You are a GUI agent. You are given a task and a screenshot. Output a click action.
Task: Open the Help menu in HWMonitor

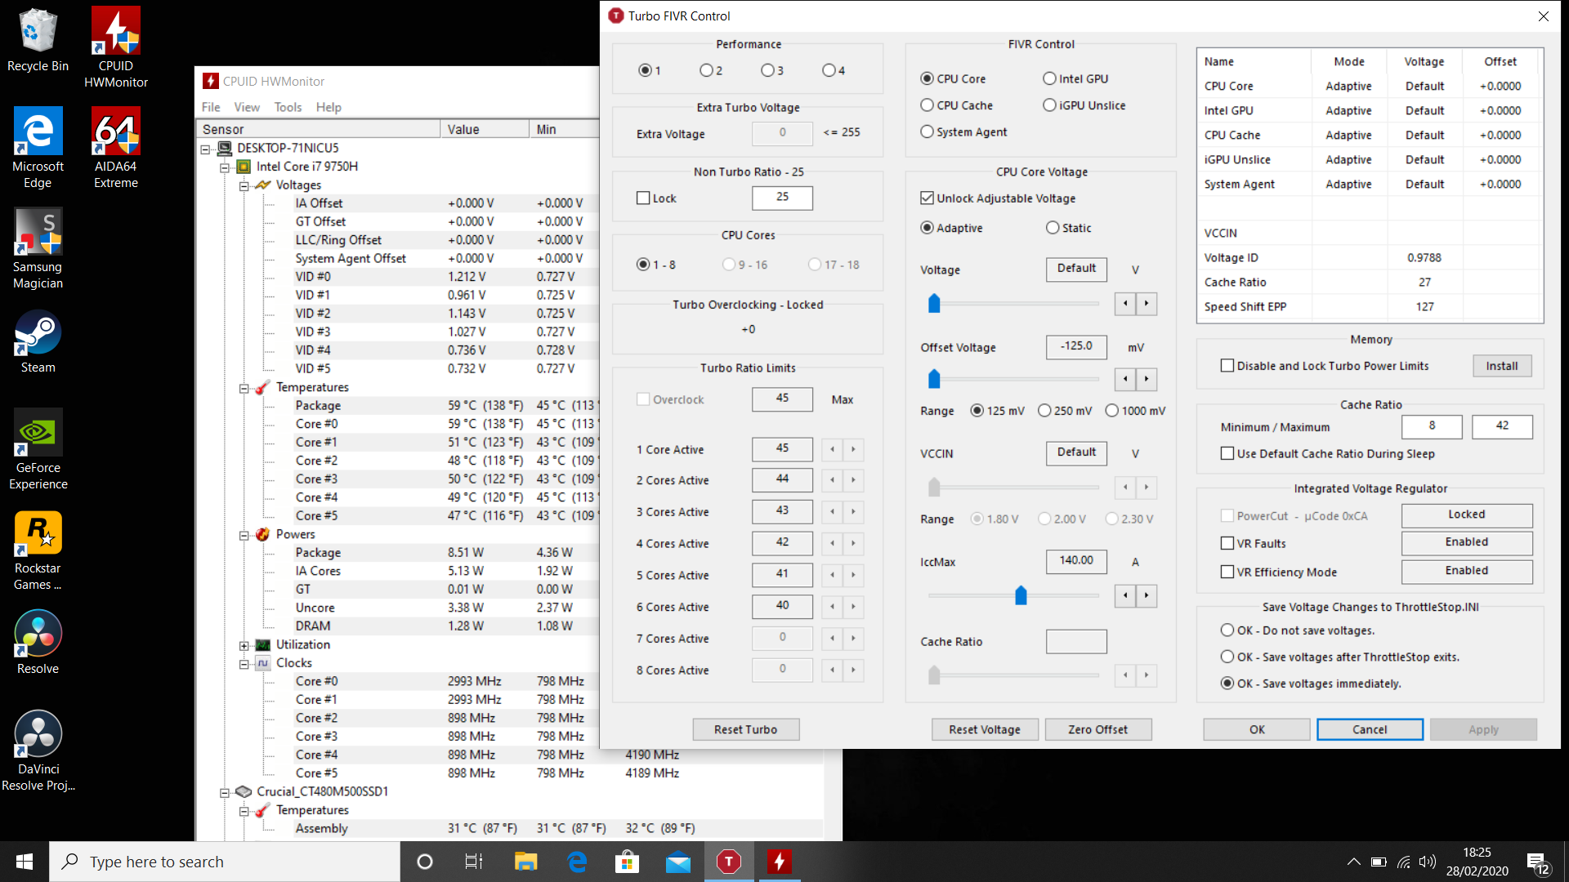[329, 107]
